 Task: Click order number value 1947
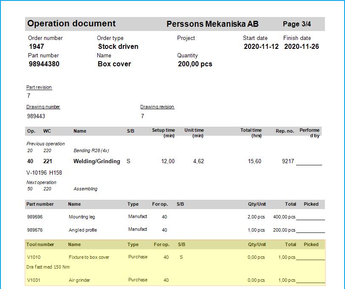(37, 46)
